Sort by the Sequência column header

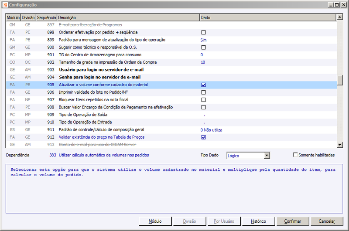[x=46, y=17]
